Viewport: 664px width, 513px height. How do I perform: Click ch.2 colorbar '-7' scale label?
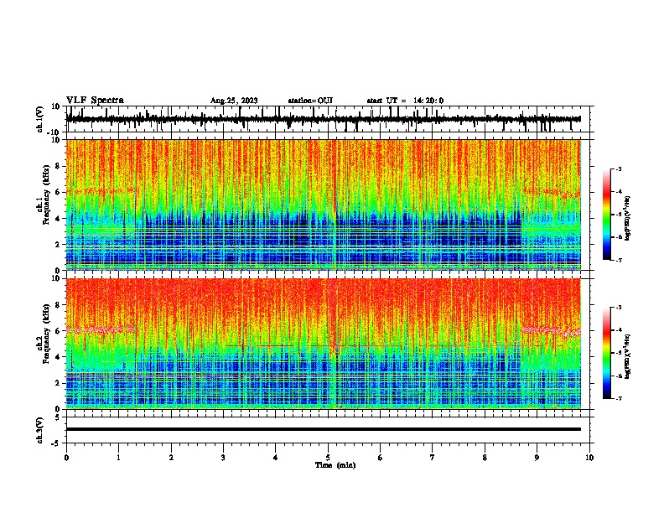click(x=619, y=398)
